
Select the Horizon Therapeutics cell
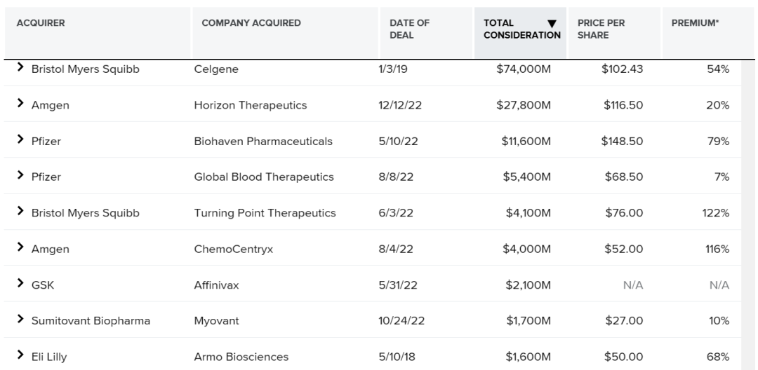point(250,105)
